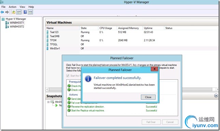220x131 pixels.
Task: Click the 2.11:26:34 uptime value
Action: tap(149, 40)
